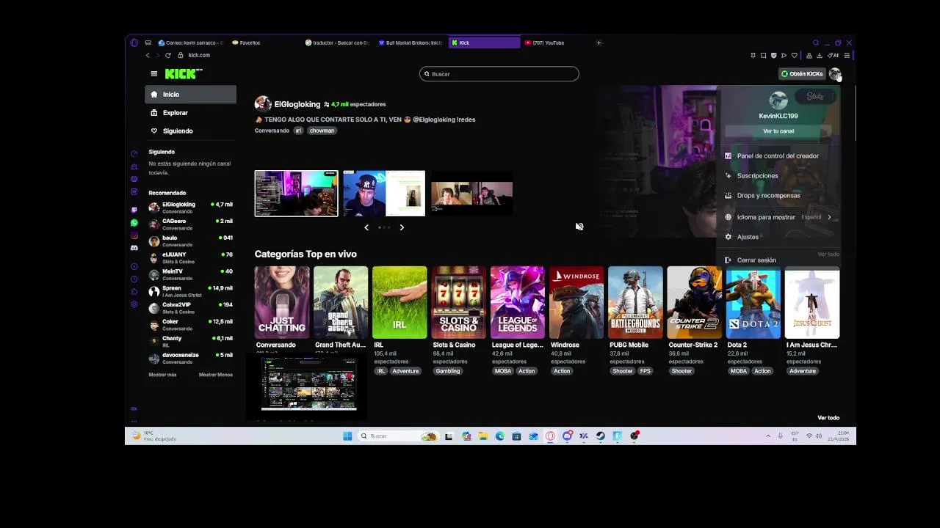This screenshot has height=528, width=940.
Task: Open davooxeneize recommended channel
Action: tap(190, 359)
